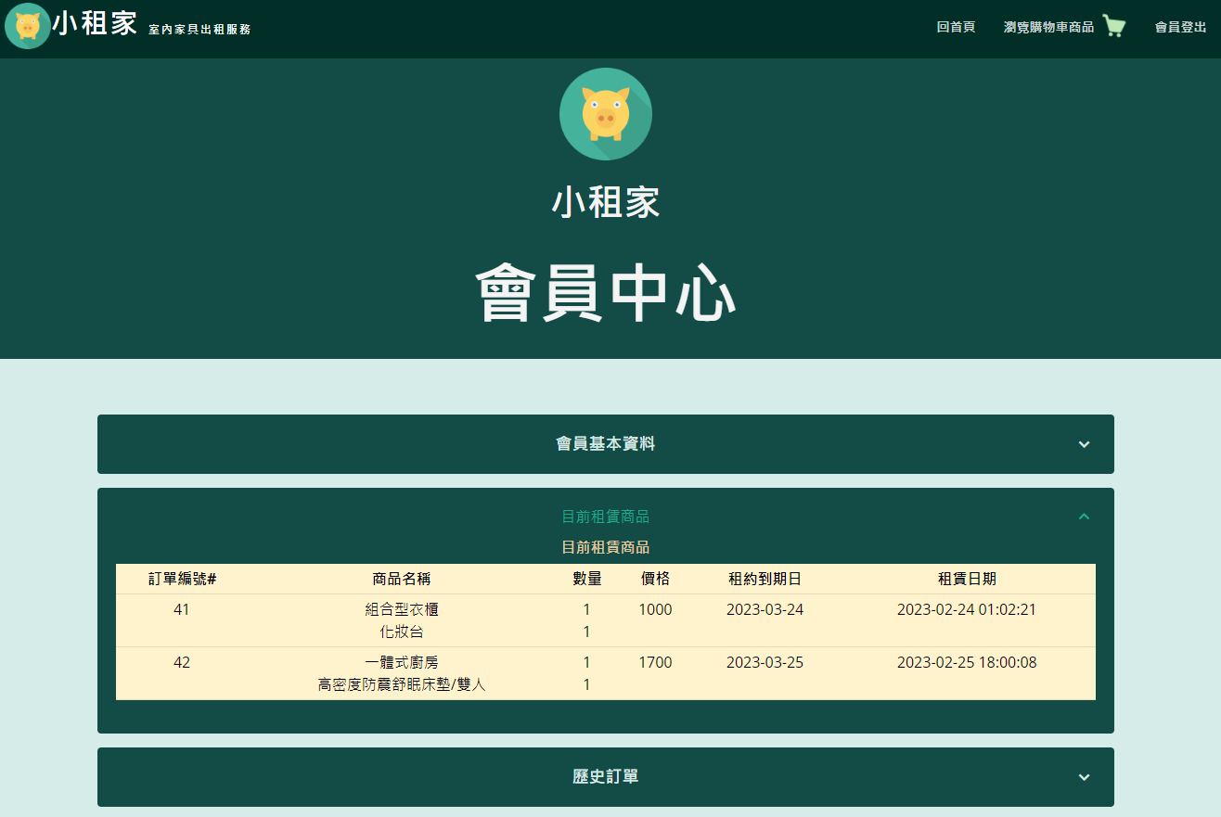
Task: Click the price 1700 in order 42
Action: 655,662
